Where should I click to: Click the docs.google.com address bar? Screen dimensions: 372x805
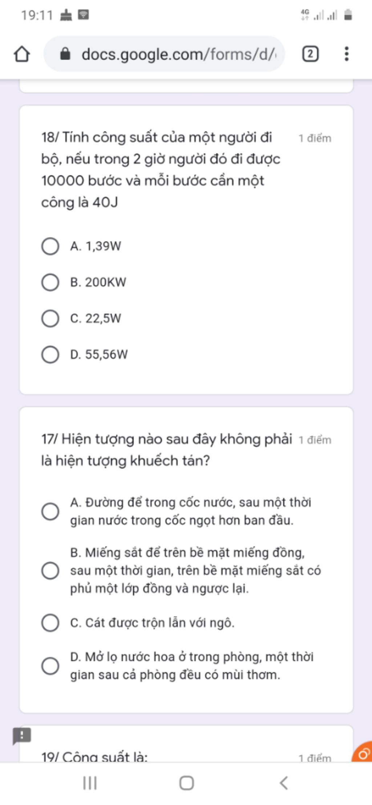pyautogui.click(x=164, y=54)
